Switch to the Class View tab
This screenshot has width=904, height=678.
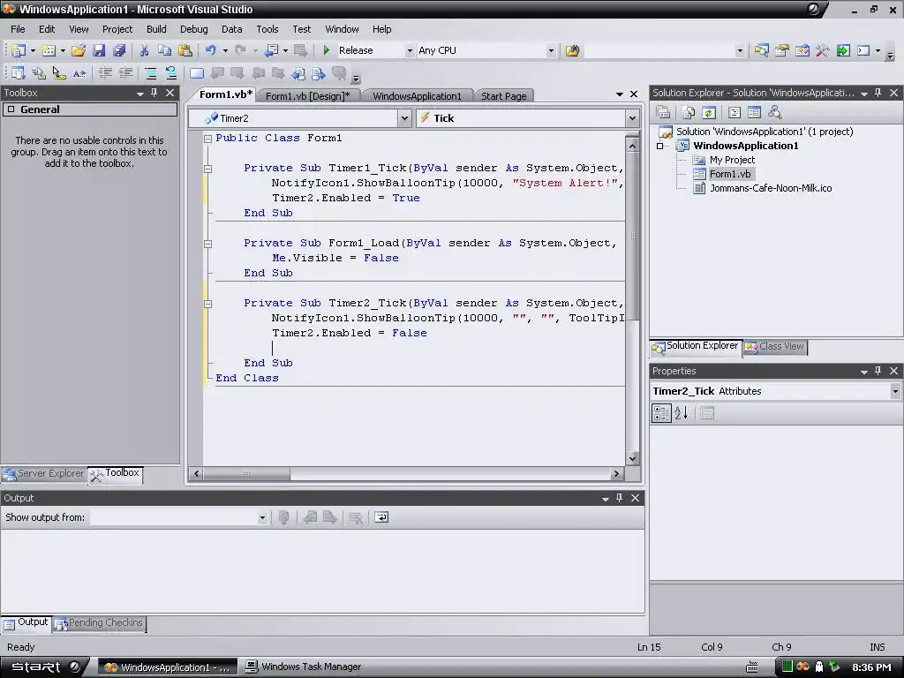(x=775, y=346)
